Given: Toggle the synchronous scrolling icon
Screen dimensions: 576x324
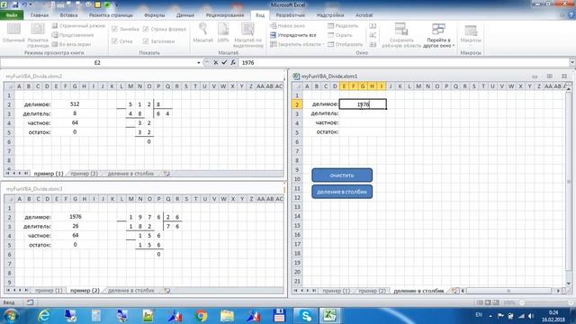Looking at the screenshot, I should pyautogui.click(x=373, y=35).
